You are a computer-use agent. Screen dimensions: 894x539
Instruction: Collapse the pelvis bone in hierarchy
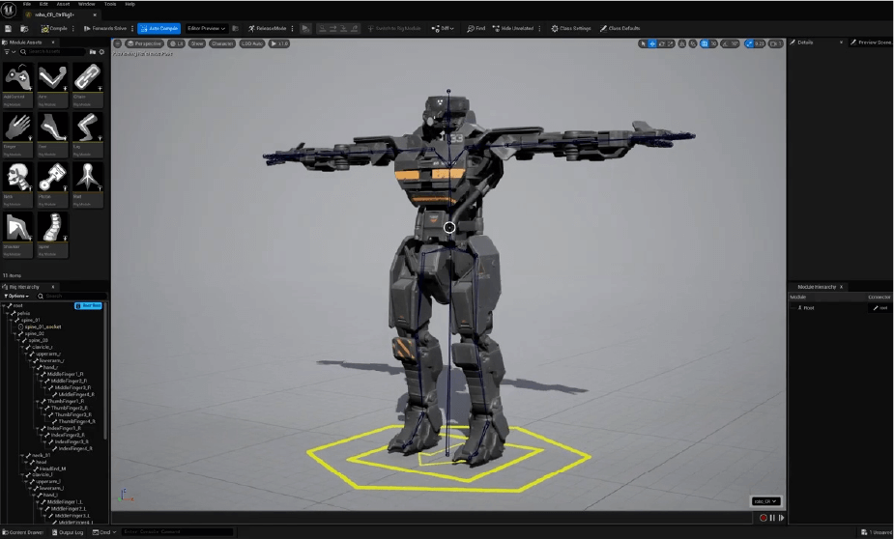[9, 313]
